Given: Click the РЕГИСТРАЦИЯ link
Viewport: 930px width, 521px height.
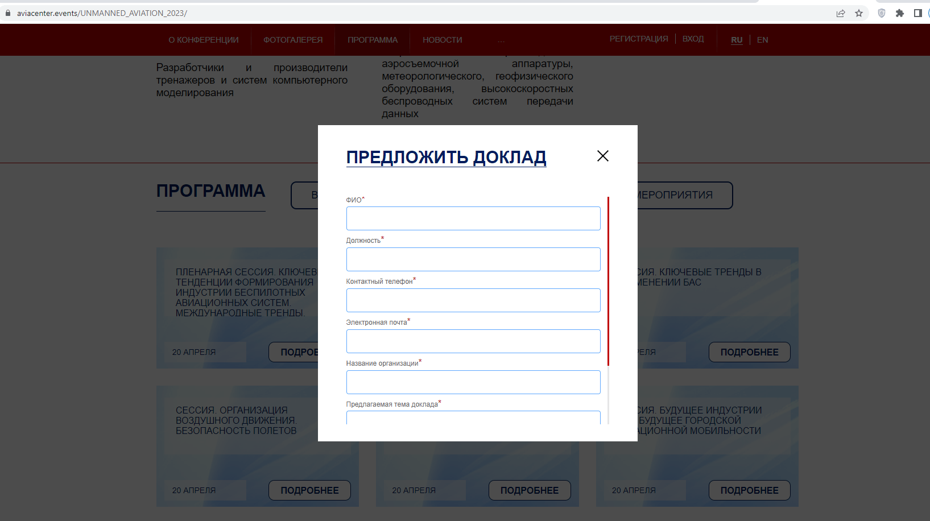Looking at the screenshot, I should [x=639, y=39].
